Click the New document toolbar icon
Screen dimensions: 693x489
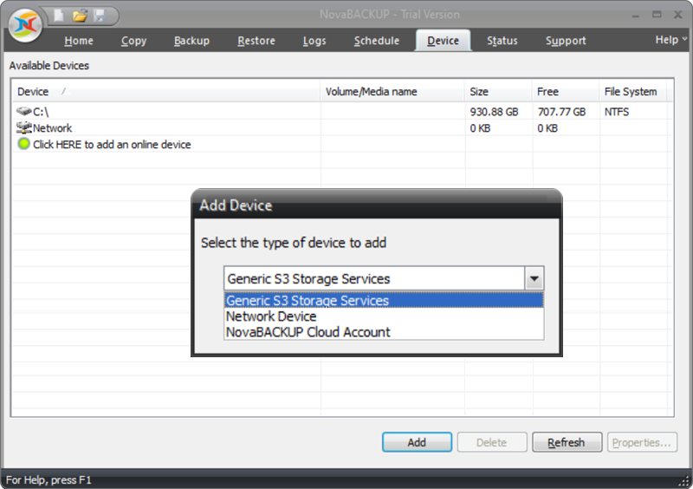tap(59, 16)
